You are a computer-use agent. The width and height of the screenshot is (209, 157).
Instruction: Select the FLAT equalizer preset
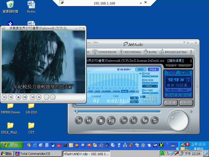[x=125, y=91]
